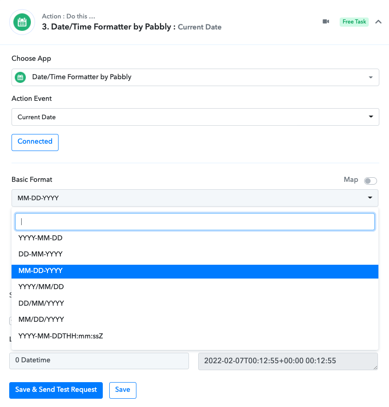The width and height of the screenshot is (389, 407).
Task: Click the Save button
Action: [x=123, y=390]
